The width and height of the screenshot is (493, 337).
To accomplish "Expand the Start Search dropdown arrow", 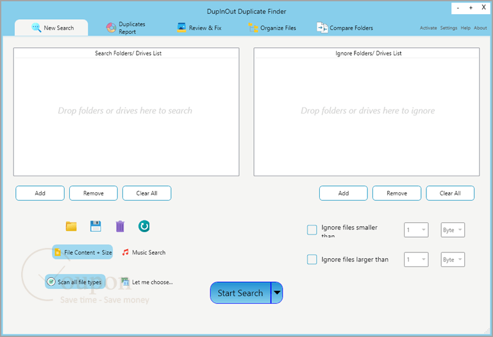I will (x=277, y=293).
